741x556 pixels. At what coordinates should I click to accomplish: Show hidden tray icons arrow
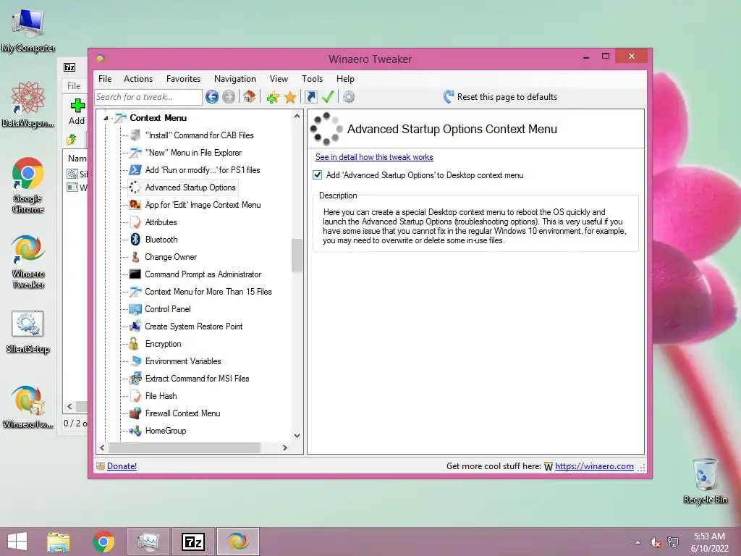pyautogui.click(x=638, y=542)
